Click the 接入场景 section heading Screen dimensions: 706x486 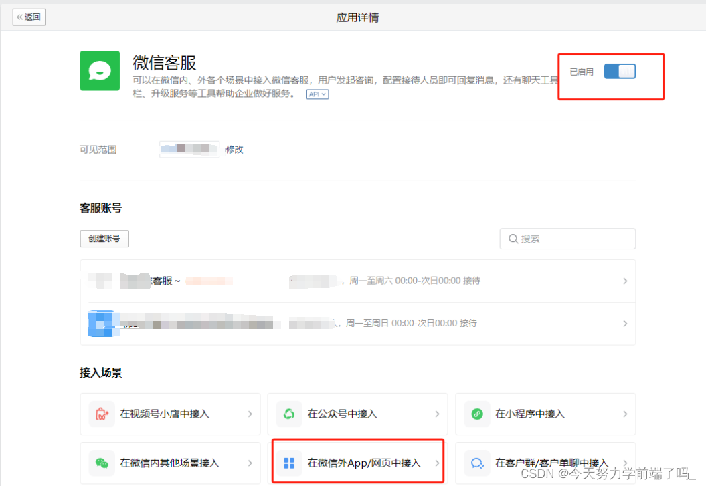pos(101,373)
